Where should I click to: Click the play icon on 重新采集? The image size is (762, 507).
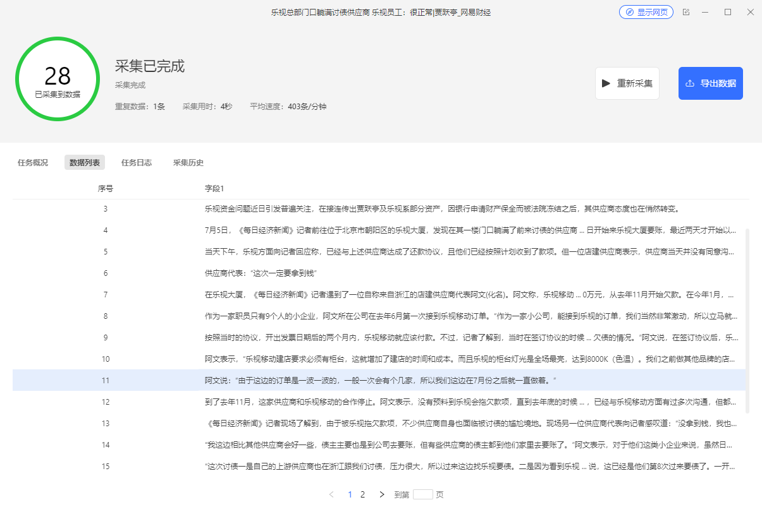606,83
